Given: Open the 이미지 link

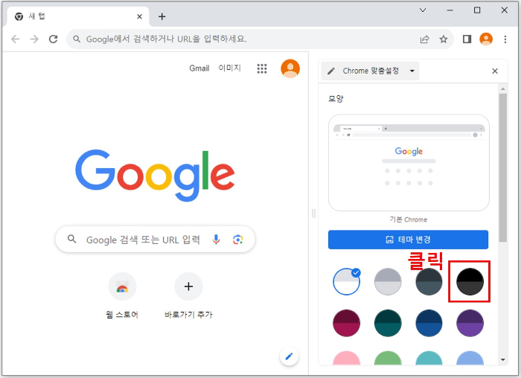Looking at the screenshot, I should point(229,68).
